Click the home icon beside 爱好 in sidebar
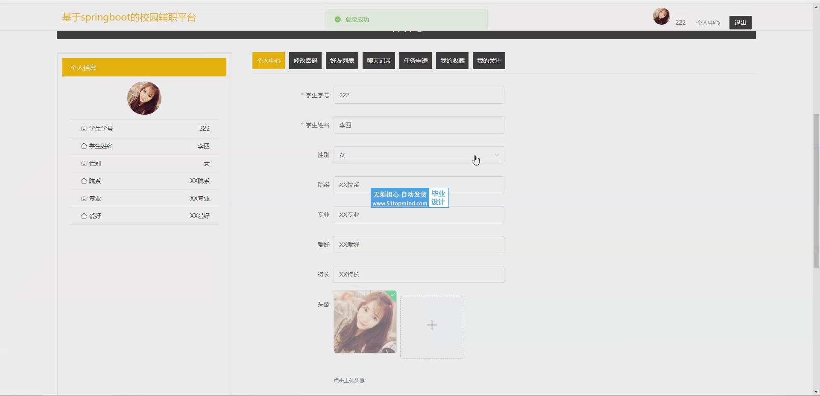 84,216
